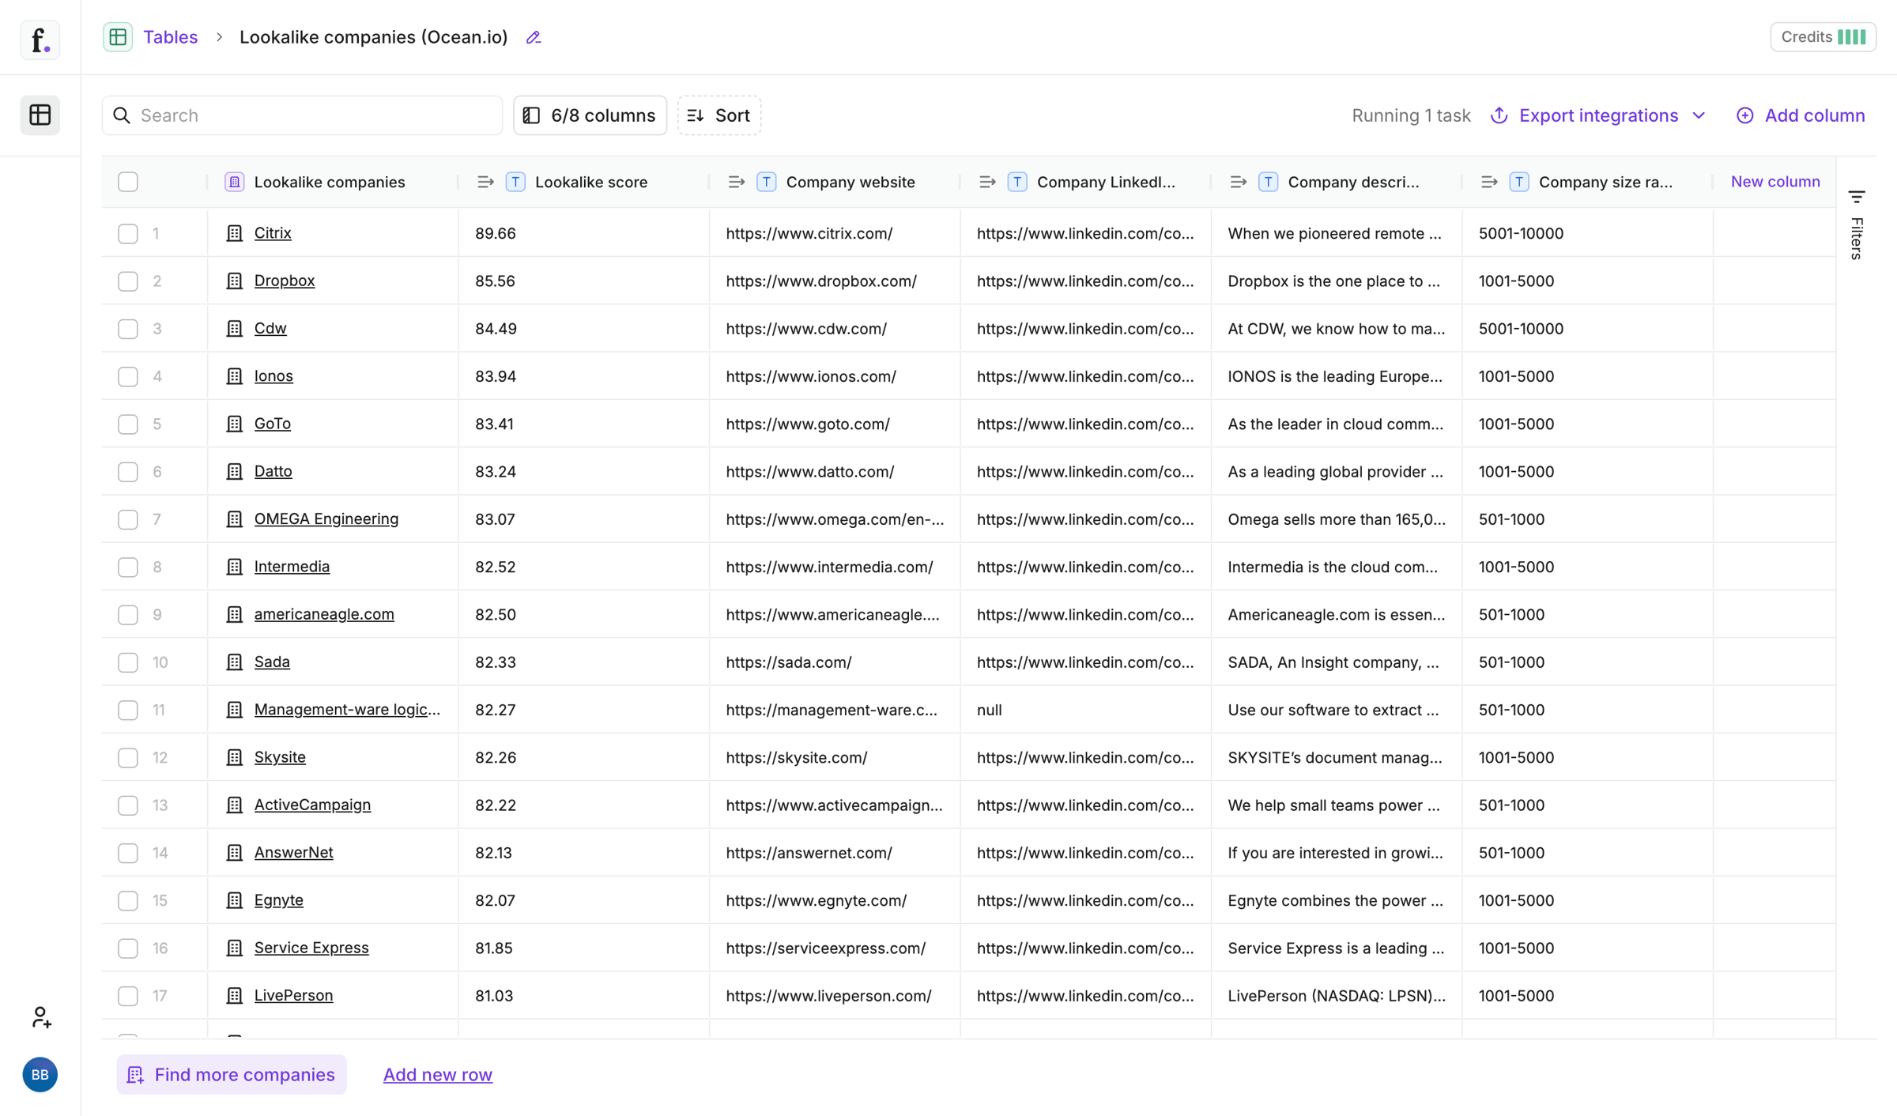Click the building icon beside Skysite
Screen dimensions: 1897x1116
point(235,757)
